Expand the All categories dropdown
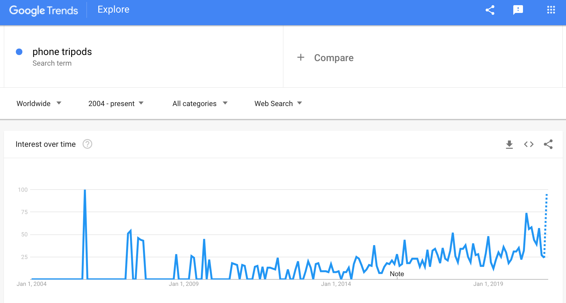 [200, 103]
